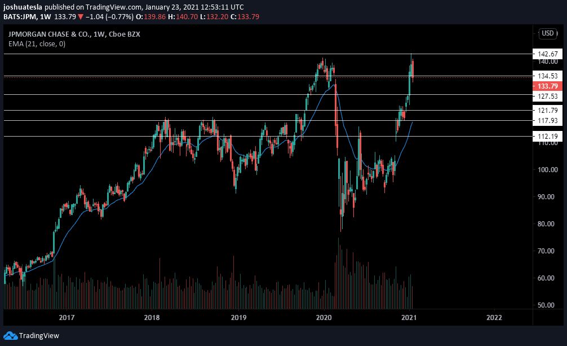Image resolution: width=567 pixels, height=346 pixels.
Task: Click the EMA (21, close, 0) indicator legend
Action: (x=37, y=44)
